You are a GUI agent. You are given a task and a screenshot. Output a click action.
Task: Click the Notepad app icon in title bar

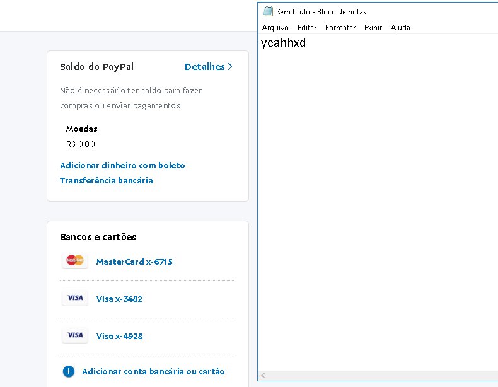coord(268,11)
